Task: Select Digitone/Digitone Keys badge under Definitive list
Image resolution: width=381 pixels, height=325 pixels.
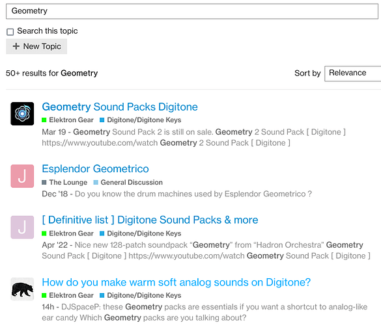Action: click(141, 233)
